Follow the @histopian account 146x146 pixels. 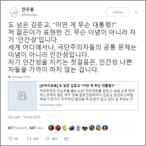point(118,12)
